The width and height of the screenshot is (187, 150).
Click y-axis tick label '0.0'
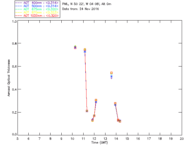pos(14,134)
